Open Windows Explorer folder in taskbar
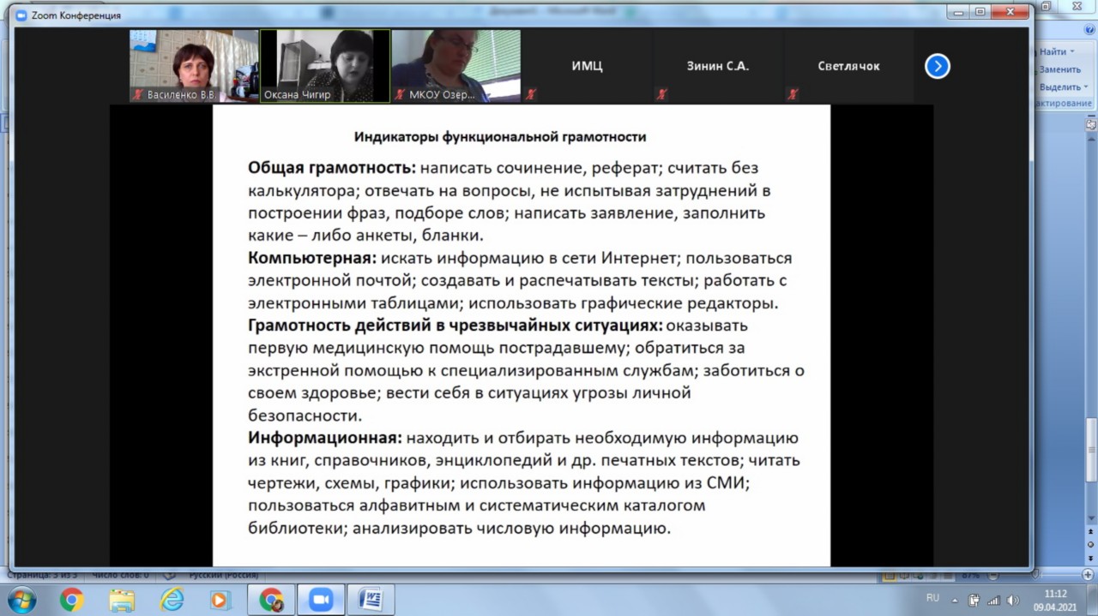 click(x=122, y=600)
